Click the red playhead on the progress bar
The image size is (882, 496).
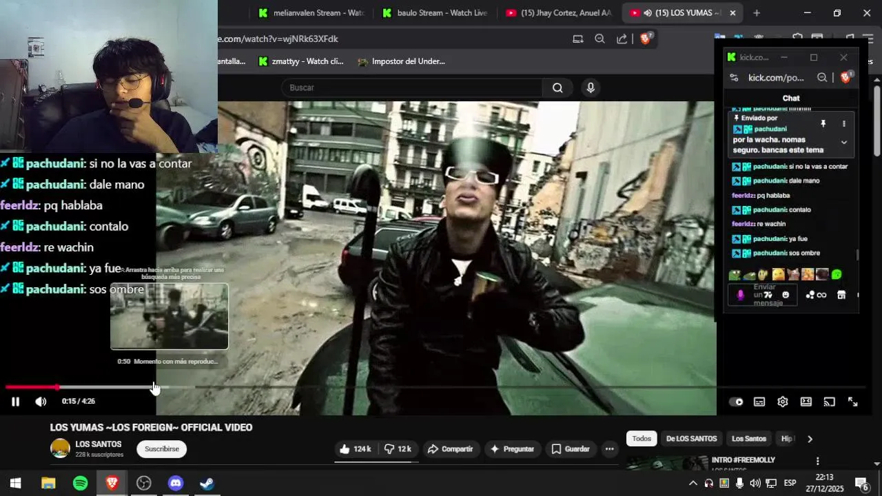[57, 387]
